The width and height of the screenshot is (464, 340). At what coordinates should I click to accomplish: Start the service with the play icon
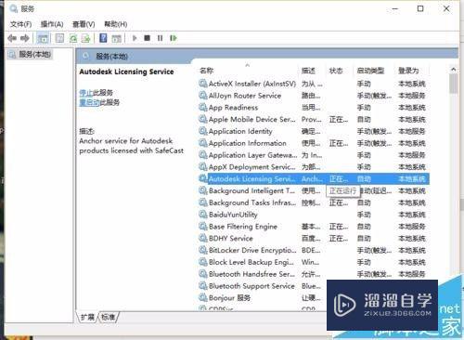tap(135, 38)
